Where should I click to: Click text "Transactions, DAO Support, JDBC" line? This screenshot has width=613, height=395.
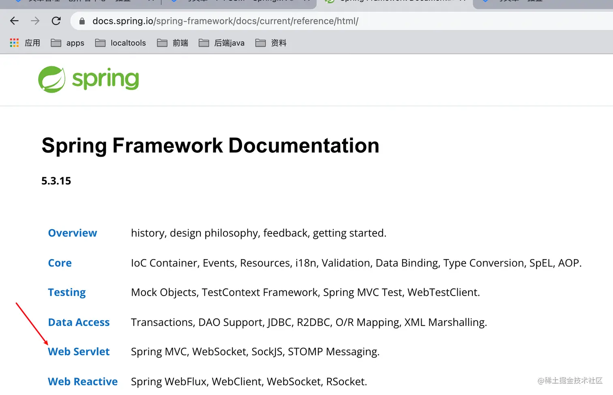[309, 322]
